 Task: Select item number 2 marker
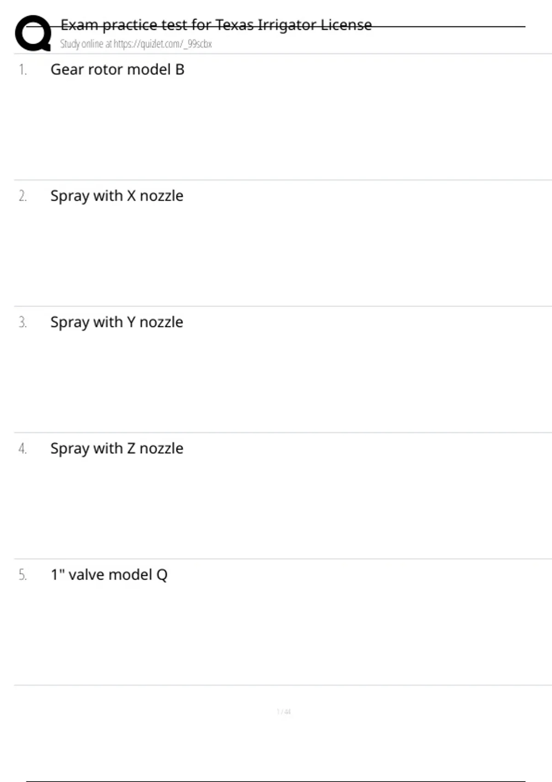tap(23, 196)
